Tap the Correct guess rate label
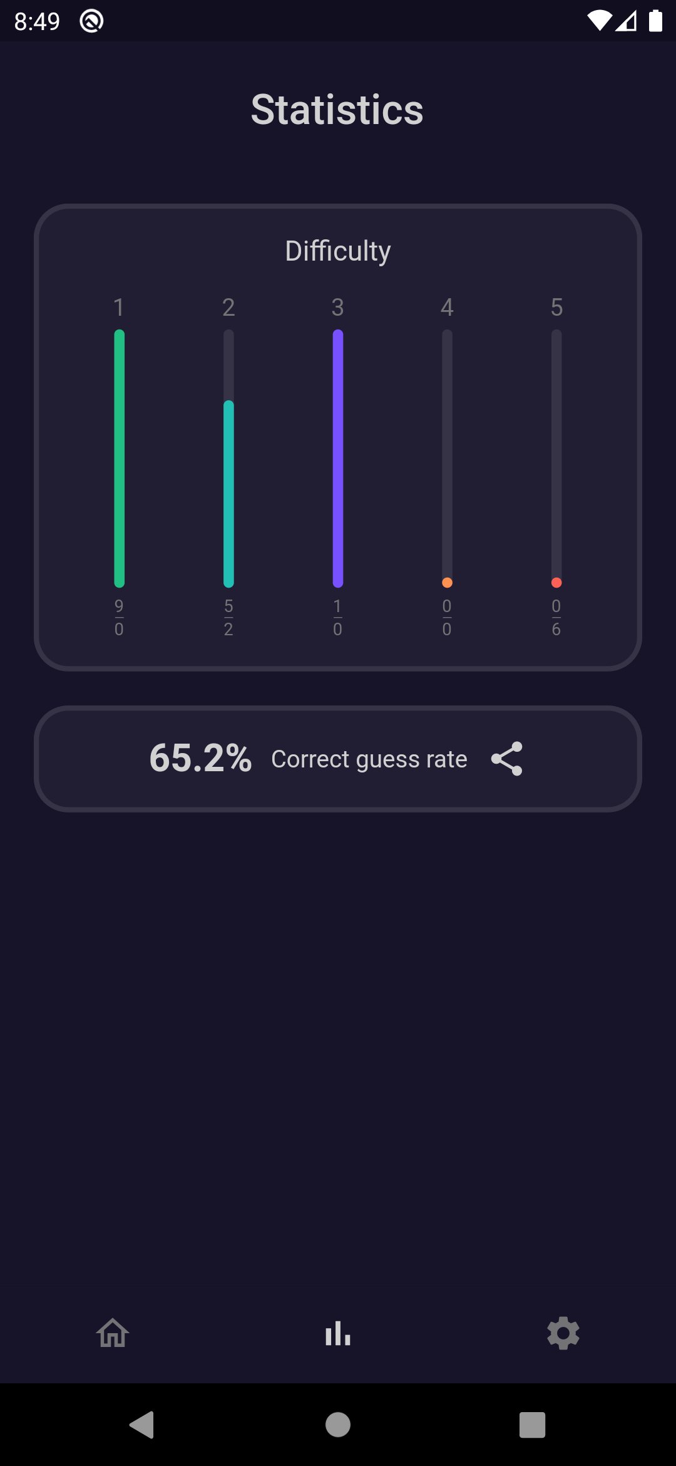Screen dimensions: 676x1466 pyautogui.click(x=369, y=759)
